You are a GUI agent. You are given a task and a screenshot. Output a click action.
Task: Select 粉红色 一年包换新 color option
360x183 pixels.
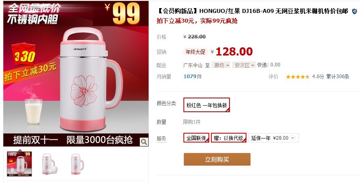206,105
